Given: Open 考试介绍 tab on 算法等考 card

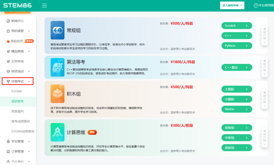Looking at the screenshot, I should [265, 67].
